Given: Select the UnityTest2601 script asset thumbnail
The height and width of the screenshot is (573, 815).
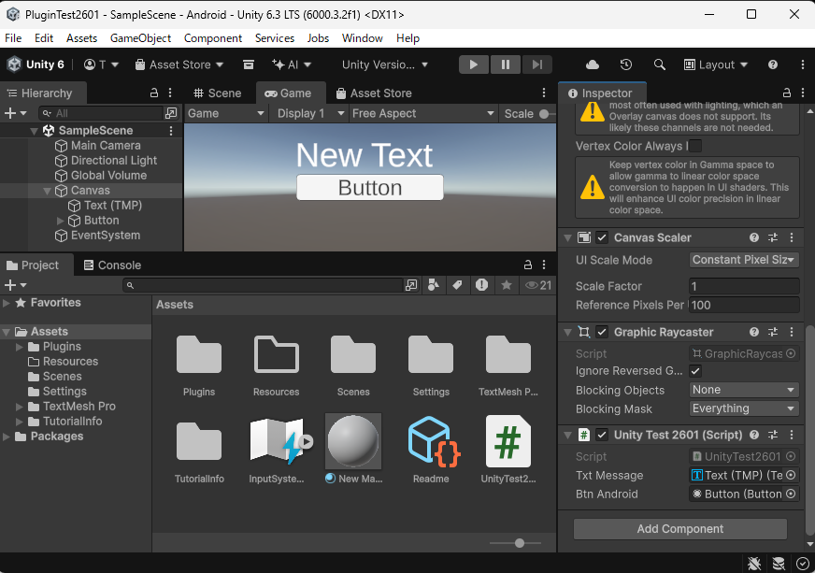Looking at the screenshot, I should (x=508, y=442).
